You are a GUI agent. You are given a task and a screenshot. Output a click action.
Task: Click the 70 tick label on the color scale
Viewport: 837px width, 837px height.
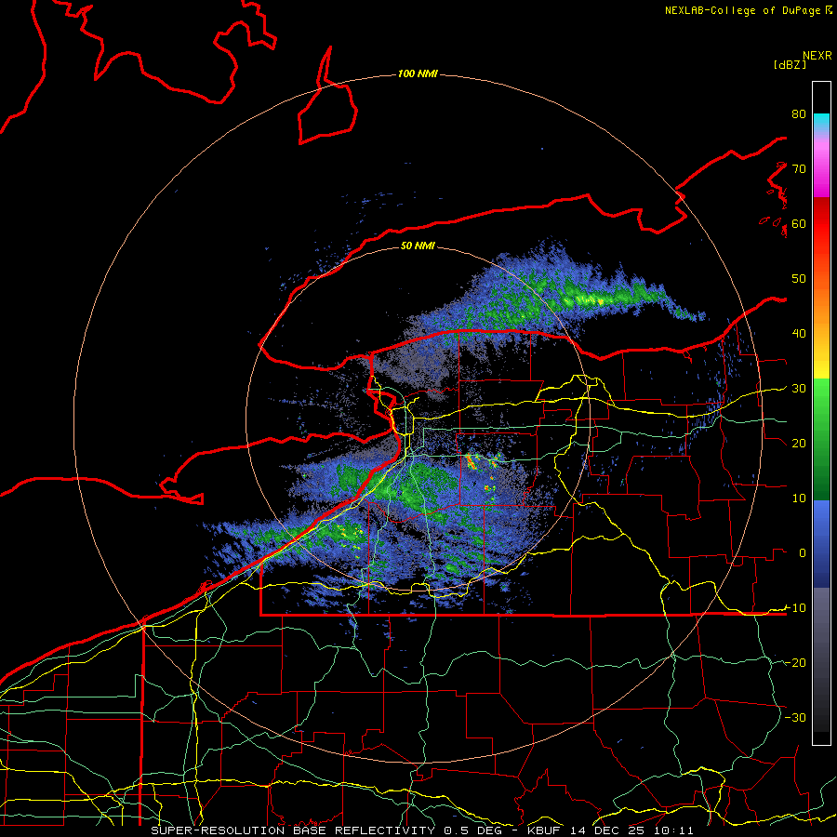[799, 169]
